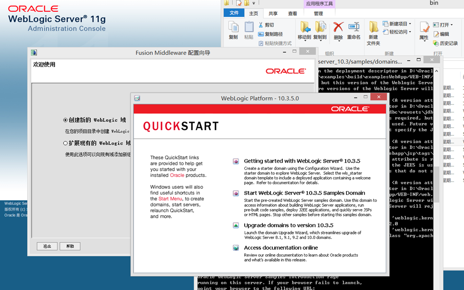Image resolution: width=464 pixels, height=290 pixels.
Task: Click the Cut (剪切) scissors icon
Action: click(x=261, y=25)
